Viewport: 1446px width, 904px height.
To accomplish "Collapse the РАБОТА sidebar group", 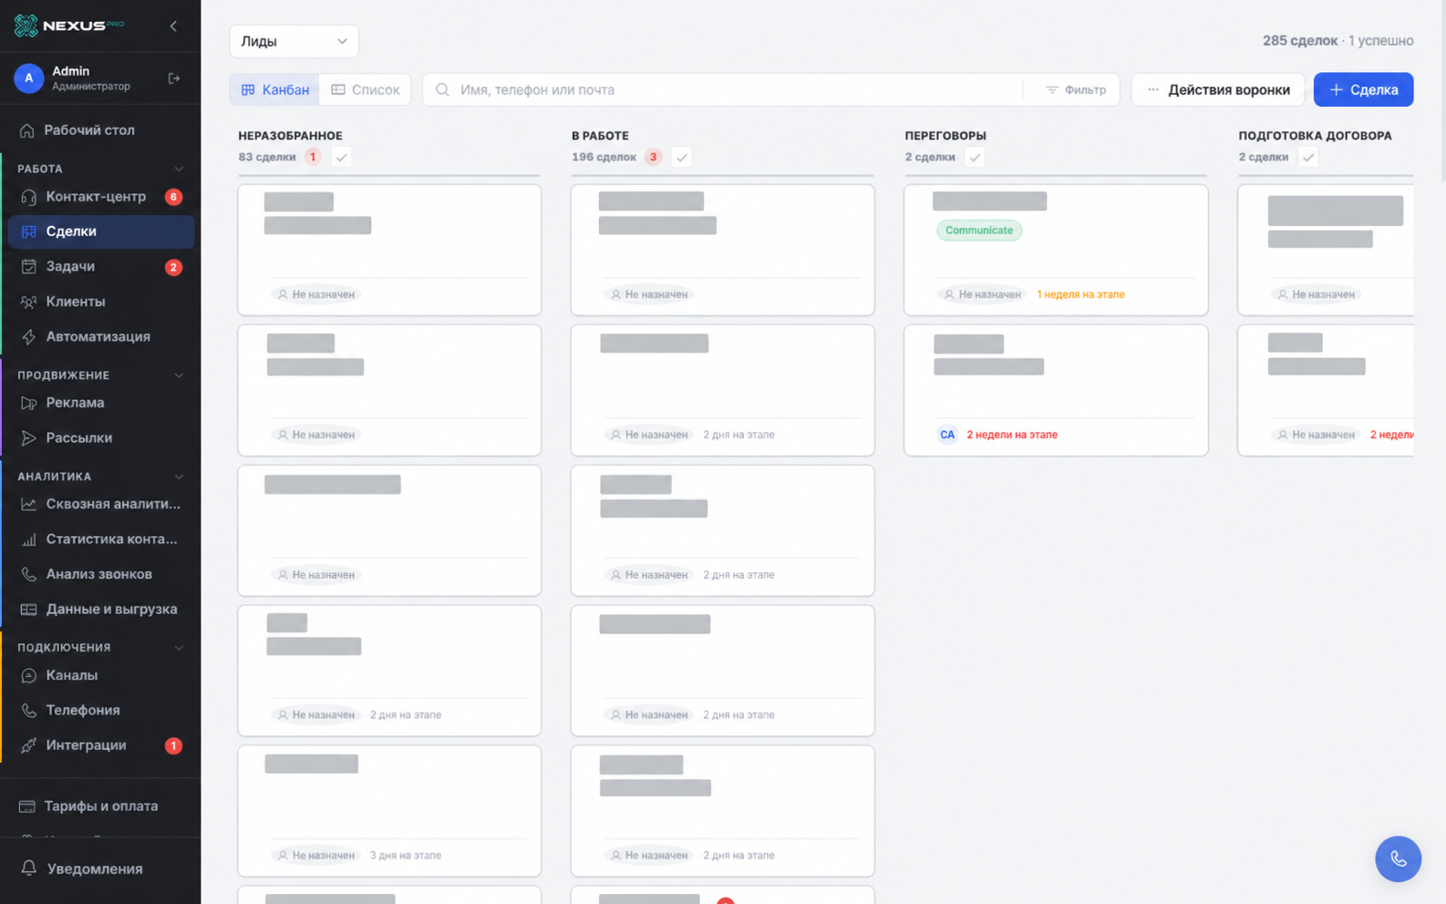I will pyautogui.click(x=179, y=169).
